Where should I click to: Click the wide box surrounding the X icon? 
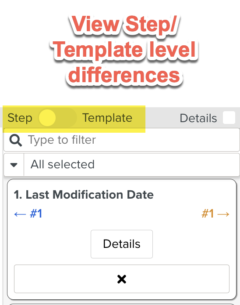point(122,279)
